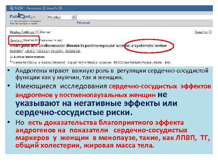
Task: Expand the Send to dropdown arrow
Action: point(210,32)
